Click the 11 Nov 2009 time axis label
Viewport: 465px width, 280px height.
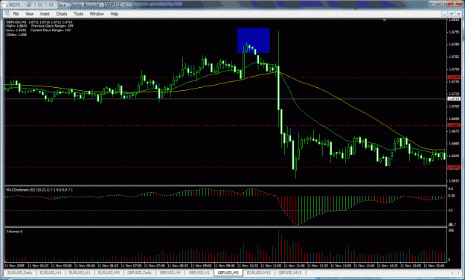(x=14, y=266)
